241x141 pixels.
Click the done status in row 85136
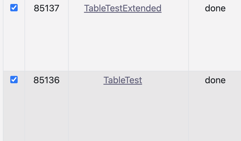click(215, 80)
